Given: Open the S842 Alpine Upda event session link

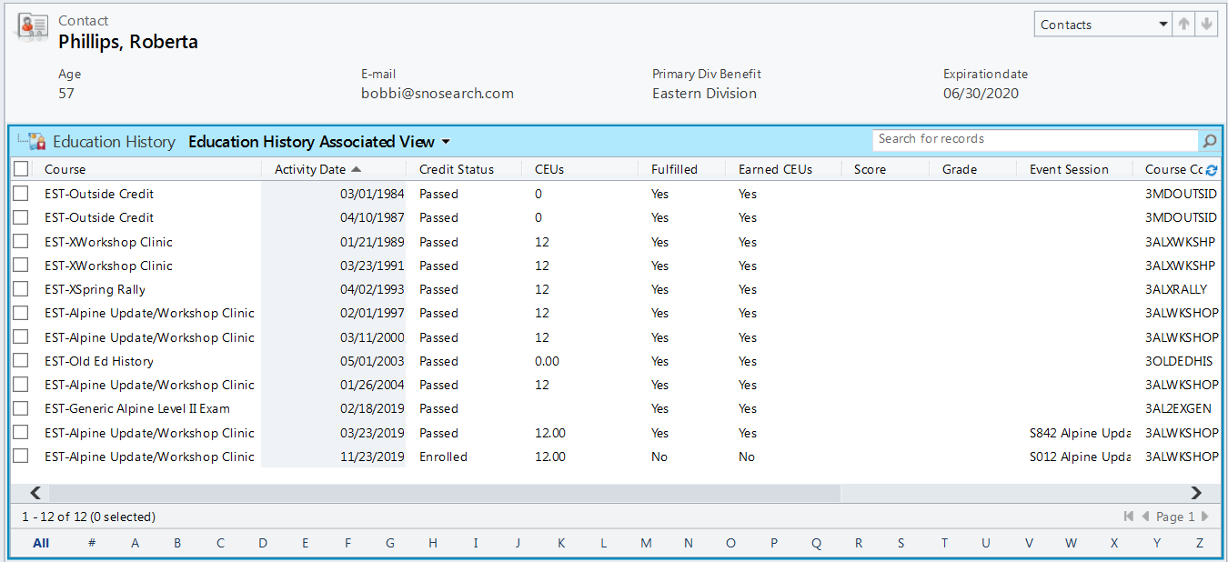Looking at the screenshot, I should coord(1081,433).
